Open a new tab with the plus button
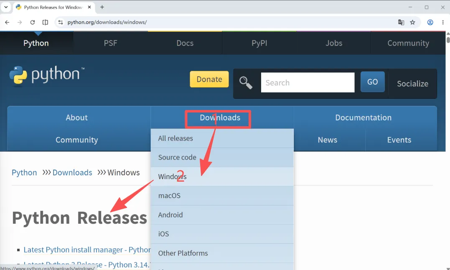This screenshot has width=450, height=270. [x=102, y=7]
